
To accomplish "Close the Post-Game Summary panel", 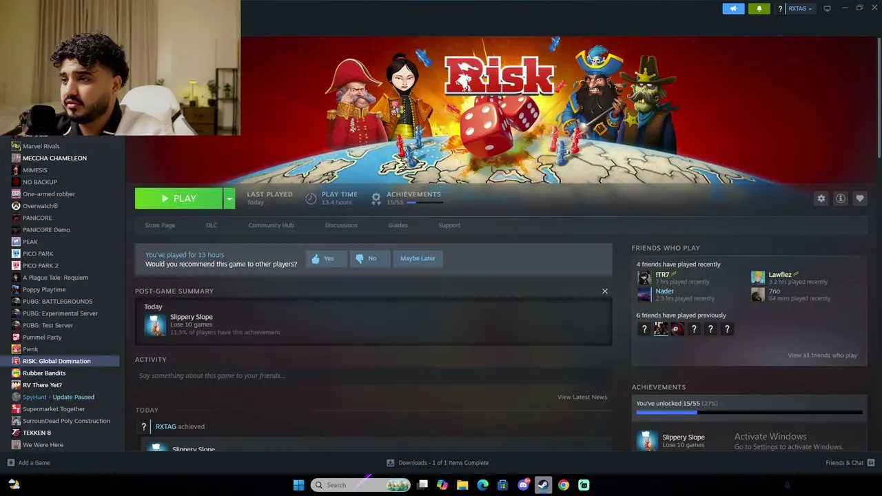I will [x=605, y=291].
